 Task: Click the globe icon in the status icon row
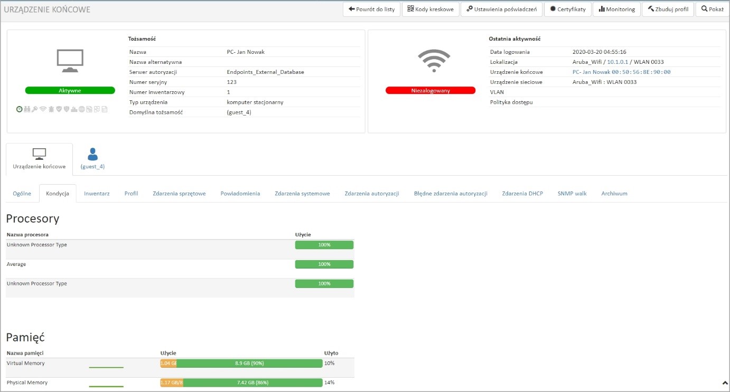click(x=82, y=109)
